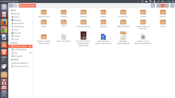Open the location/target toolbar icon
This screenshot has width=175, height=98.
coord(153,5)
